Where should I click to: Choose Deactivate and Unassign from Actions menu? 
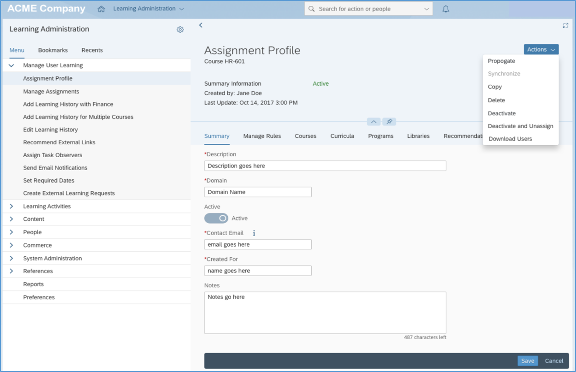click(x=520, y=126)
